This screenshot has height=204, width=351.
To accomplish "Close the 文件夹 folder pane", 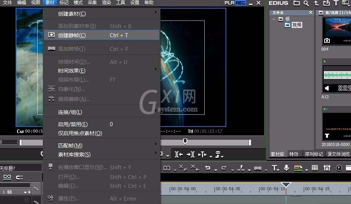I will [x=310, y=13].
